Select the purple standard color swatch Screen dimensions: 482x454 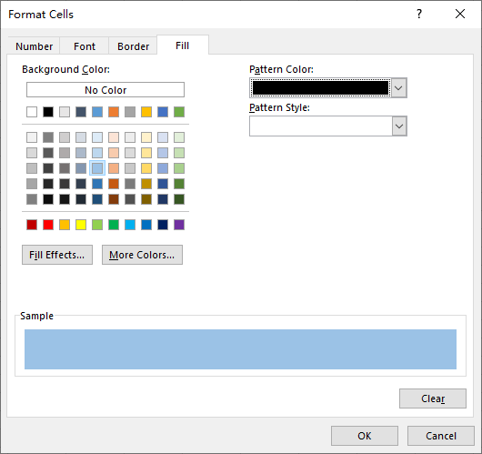pyautogui.click(x=179, y=225)
